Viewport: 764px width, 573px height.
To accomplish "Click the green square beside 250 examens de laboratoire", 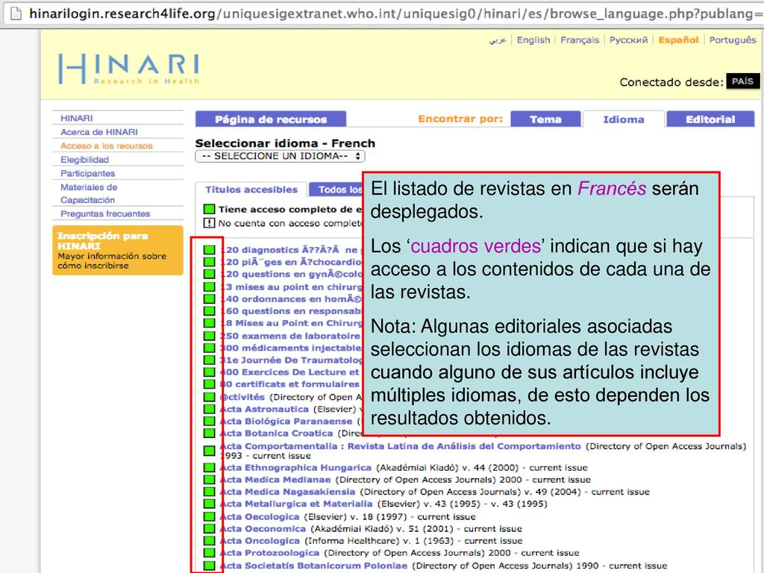I will coord(209,336).
